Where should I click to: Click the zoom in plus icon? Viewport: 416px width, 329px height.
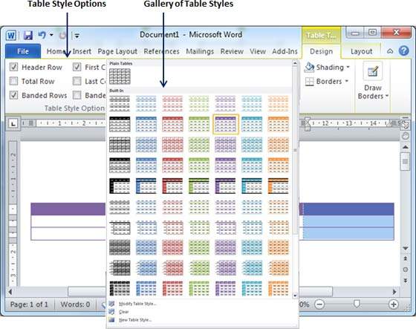point(394,304)
